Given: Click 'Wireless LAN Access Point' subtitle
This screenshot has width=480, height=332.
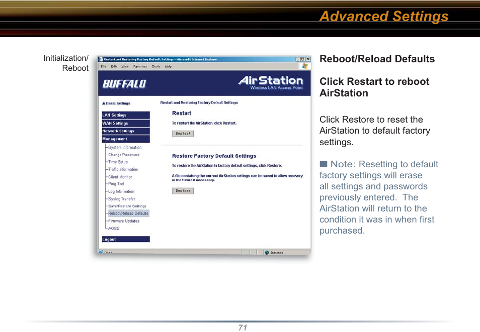Looking at the screenshot, I should tap(276, 88).
